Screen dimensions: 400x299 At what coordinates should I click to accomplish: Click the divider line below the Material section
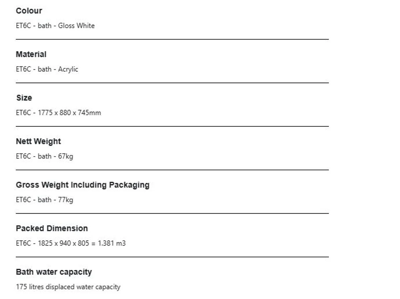tap(172, 83)
